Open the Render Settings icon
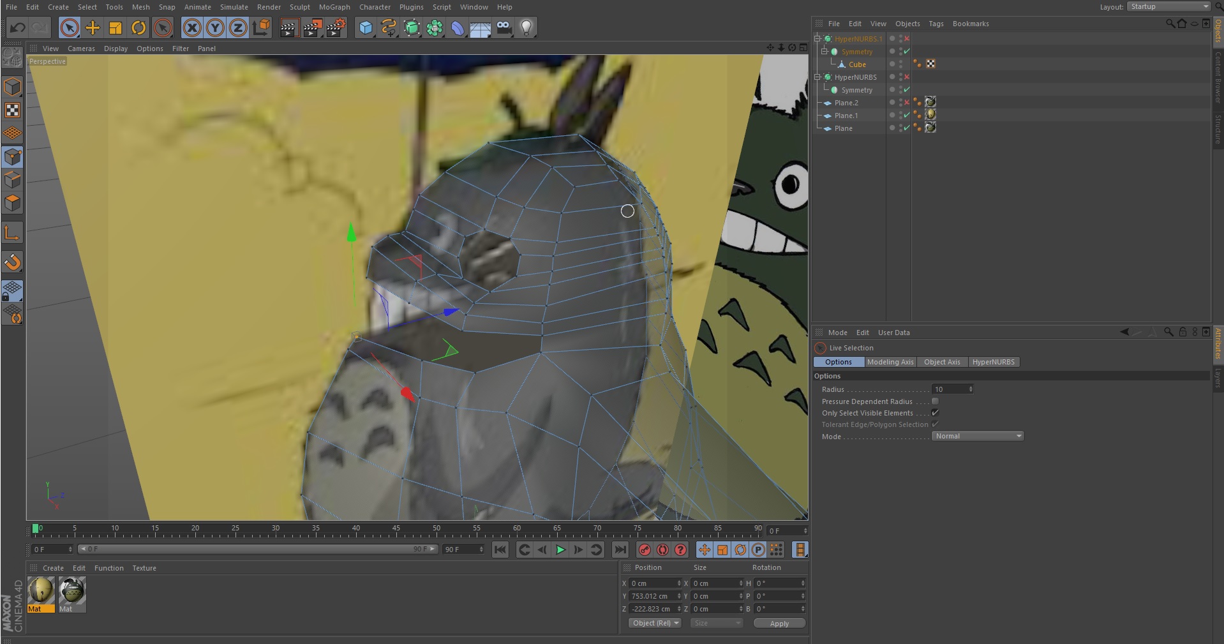 click(335, 27)
